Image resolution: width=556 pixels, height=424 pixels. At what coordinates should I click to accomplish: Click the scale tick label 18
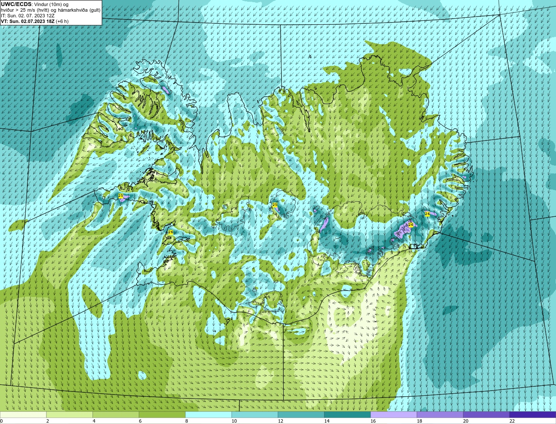pos(420,421)
